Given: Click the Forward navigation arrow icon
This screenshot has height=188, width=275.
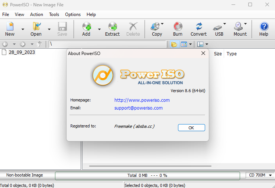Looking at the screenshot, I should [22, 44].
